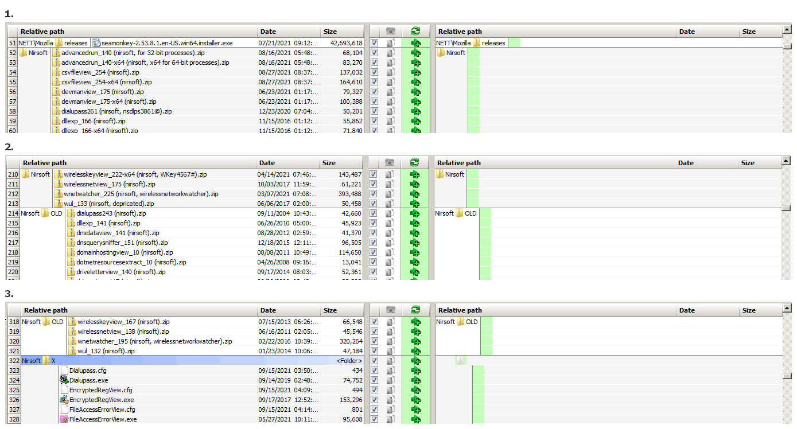Select file wirelessnetview_175 (nirsoft).zip
Viewport: 797px width, 429px height.
(x=109, y=184)
